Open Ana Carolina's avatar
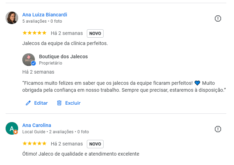This screenshot has width=234, height=165. click(12, 128)
